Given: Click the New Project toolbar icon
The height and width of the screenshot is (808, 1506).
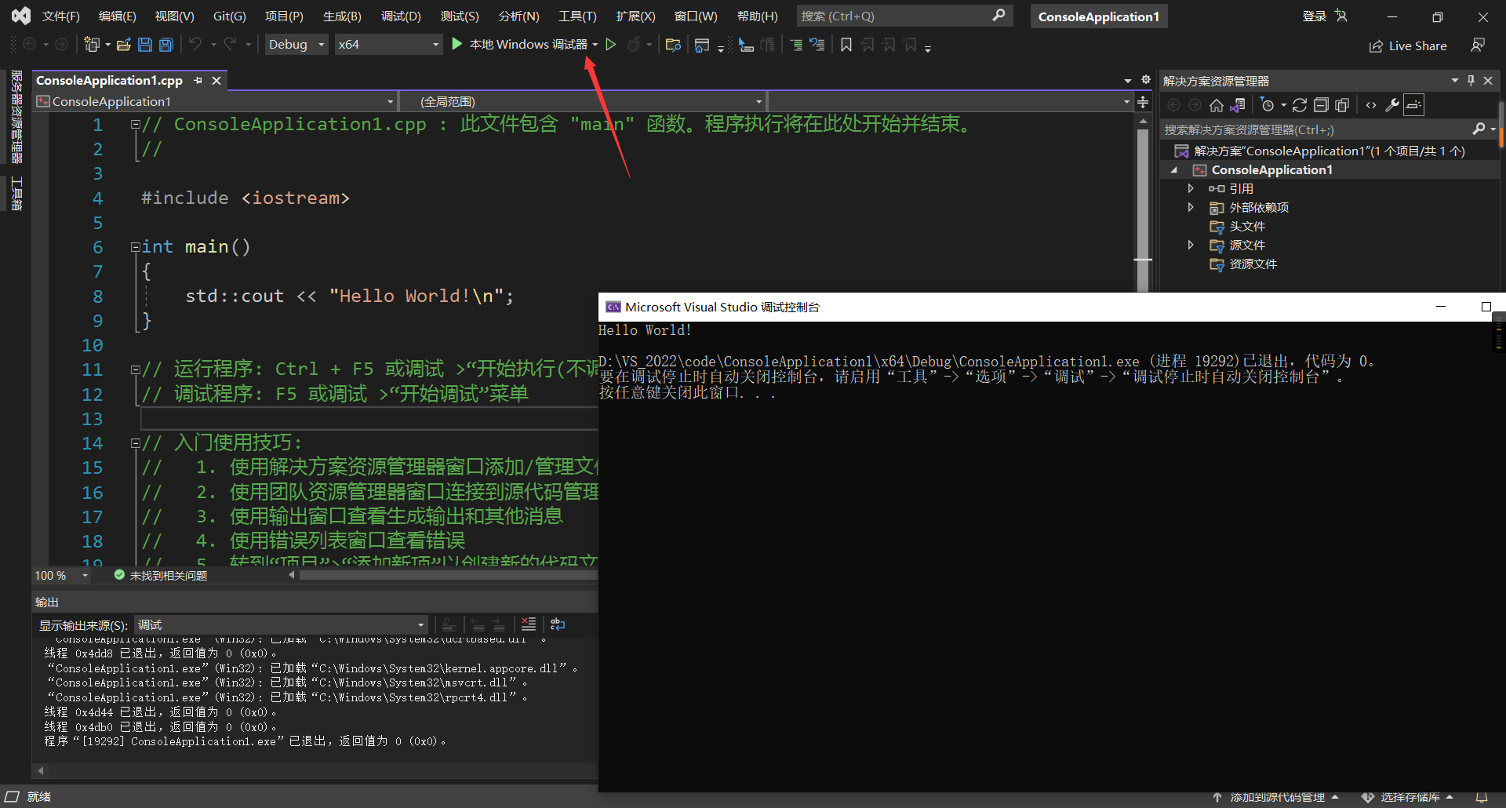Looking at the screenshot, I should pos(92,45).
